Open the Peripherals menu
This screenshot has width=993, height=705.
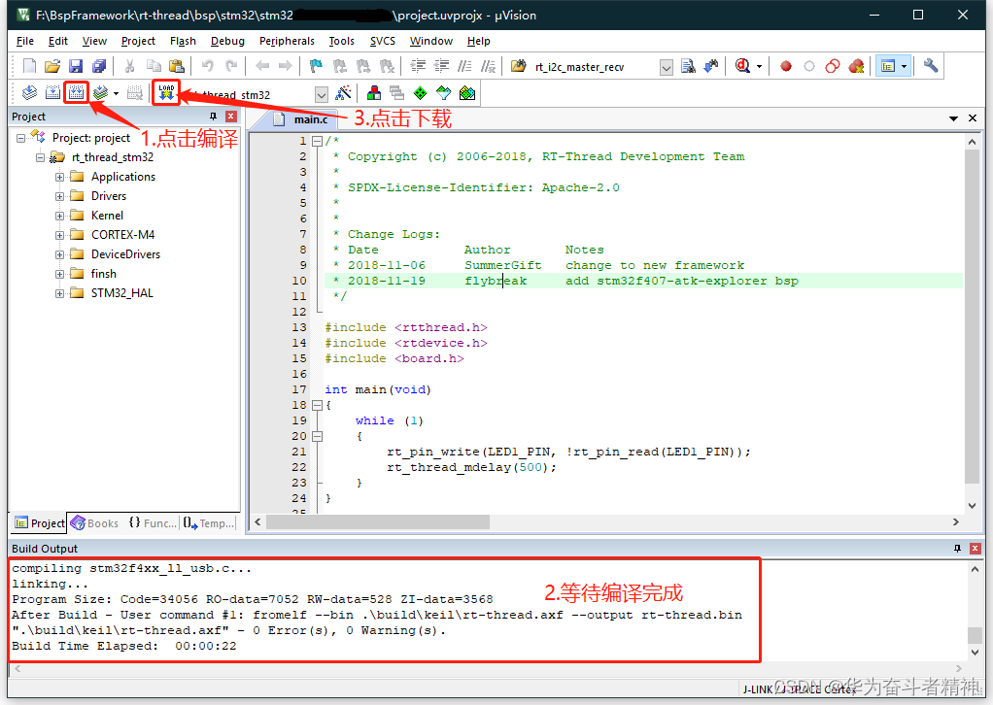pyautogui.click(x=287, y=41)
